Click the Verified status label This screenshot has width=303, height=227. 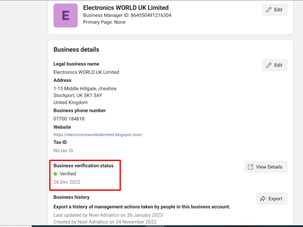click(68, 174)
